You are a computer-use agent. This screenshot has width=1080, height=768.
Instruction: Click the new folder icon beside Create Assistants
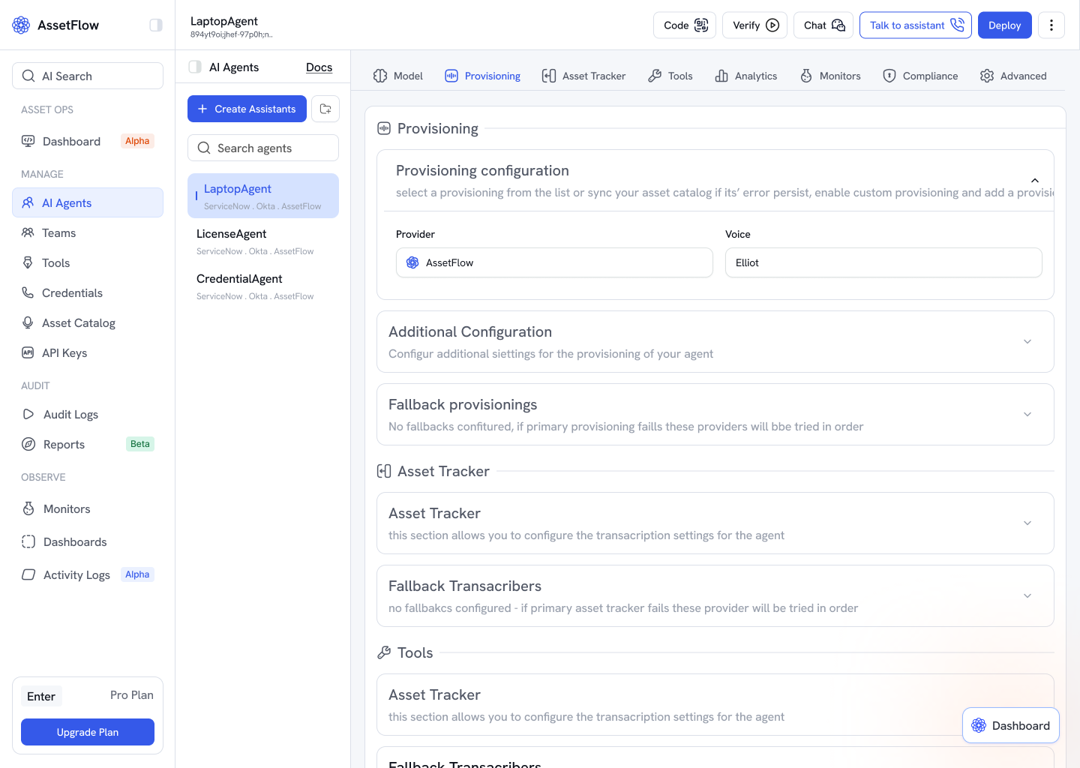pos(325,109)
